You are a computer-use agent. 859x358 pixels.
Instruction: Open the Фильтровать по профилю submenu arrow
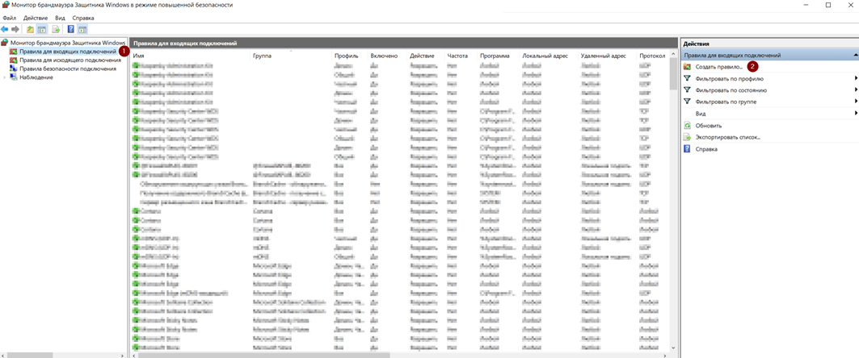coord(856,79)
